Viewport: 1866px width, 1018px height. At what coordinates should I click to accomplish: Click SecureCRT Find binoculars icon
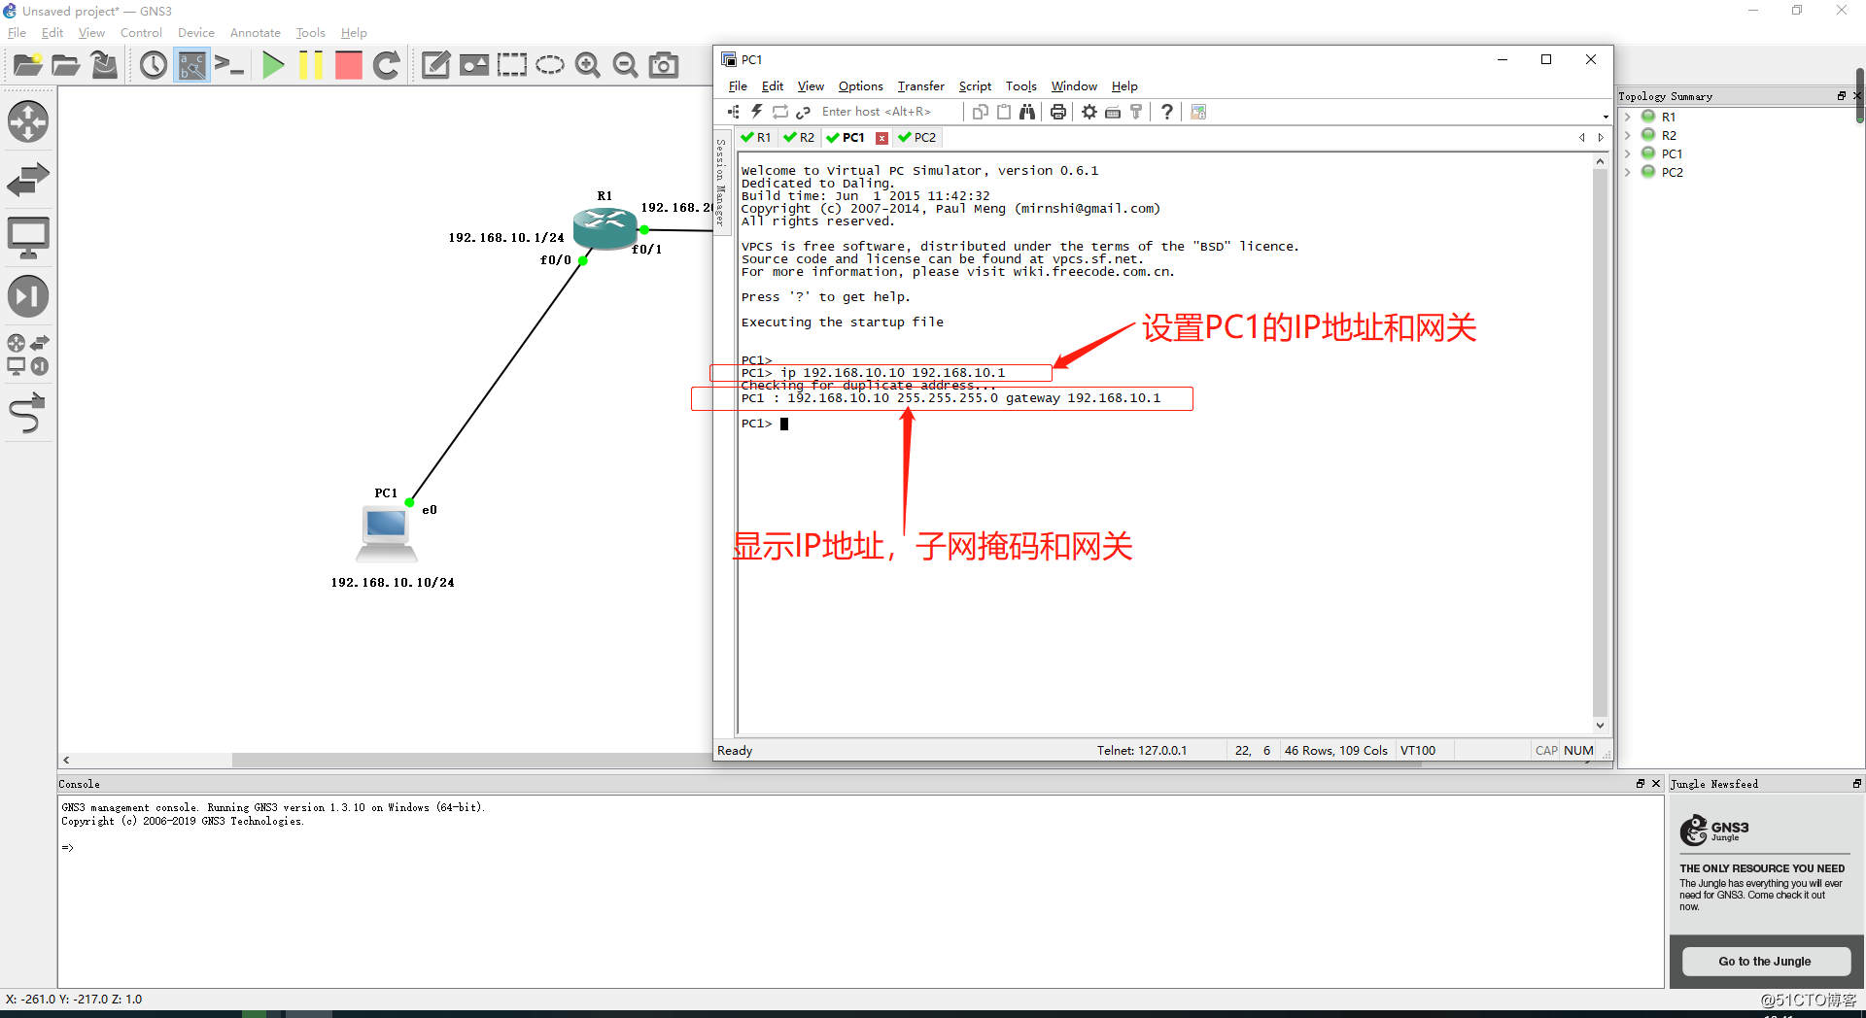1027,112
